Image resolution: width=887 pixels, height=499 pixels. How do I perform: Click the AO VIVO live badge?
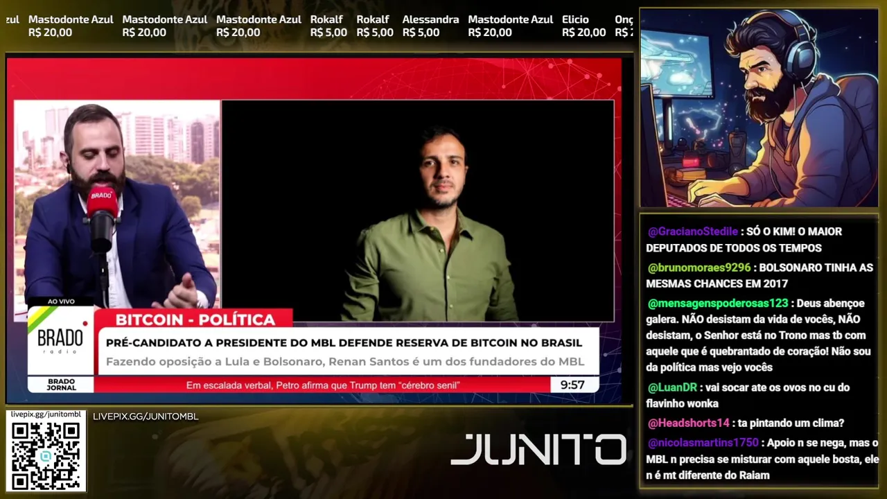(61, 301)
